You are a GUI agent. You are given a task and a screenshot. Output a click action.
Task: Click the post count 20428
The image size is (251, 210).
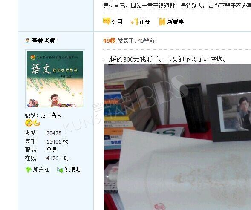point(54,133)
